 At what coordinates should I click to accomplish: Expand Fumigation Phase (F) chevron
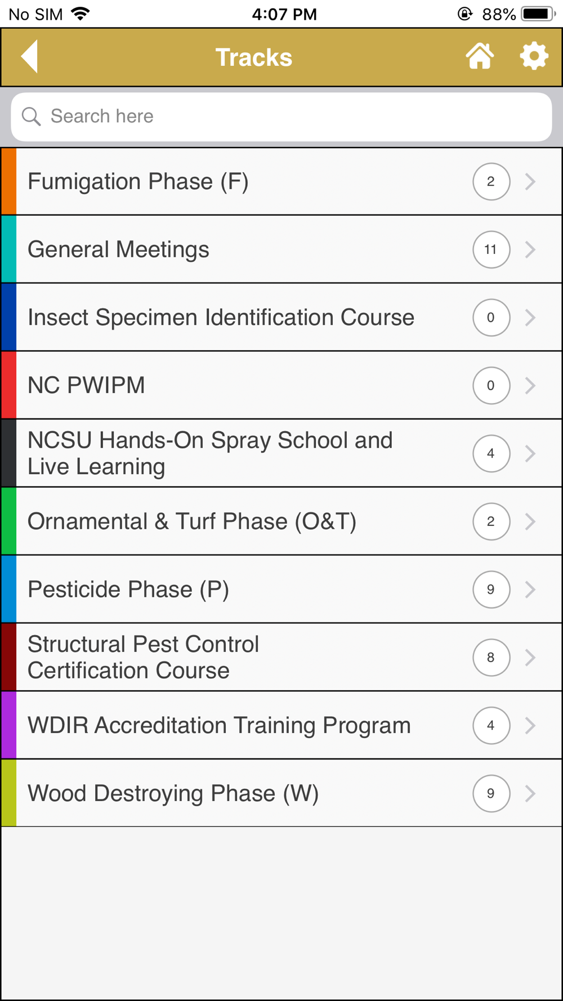530,181
